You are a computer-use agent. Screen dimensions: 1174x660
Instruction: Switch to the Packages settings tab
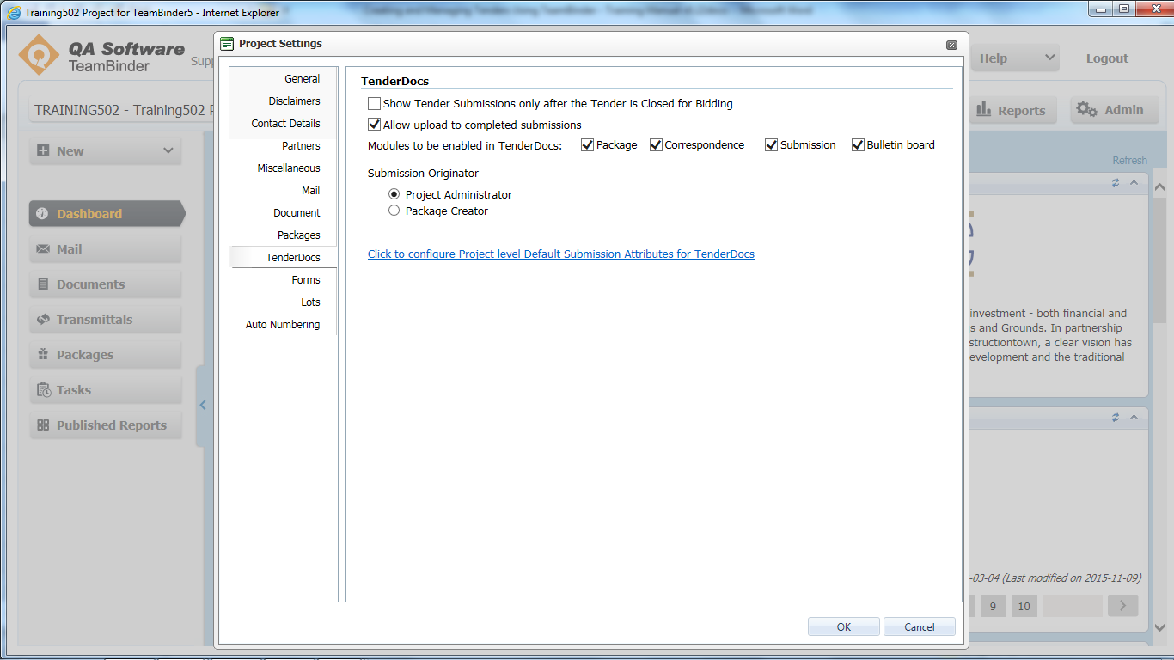(x=299, y=235)
